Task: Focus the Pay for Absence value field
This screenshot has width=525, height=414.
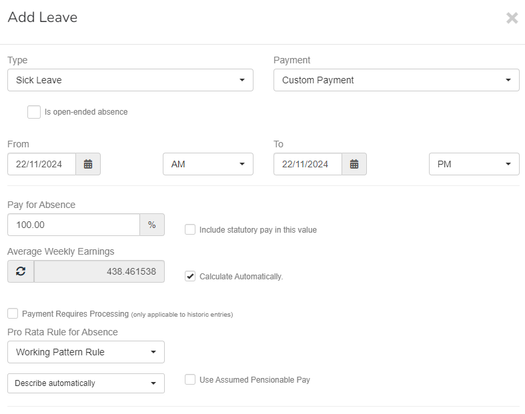Action: tap(73, 225)
